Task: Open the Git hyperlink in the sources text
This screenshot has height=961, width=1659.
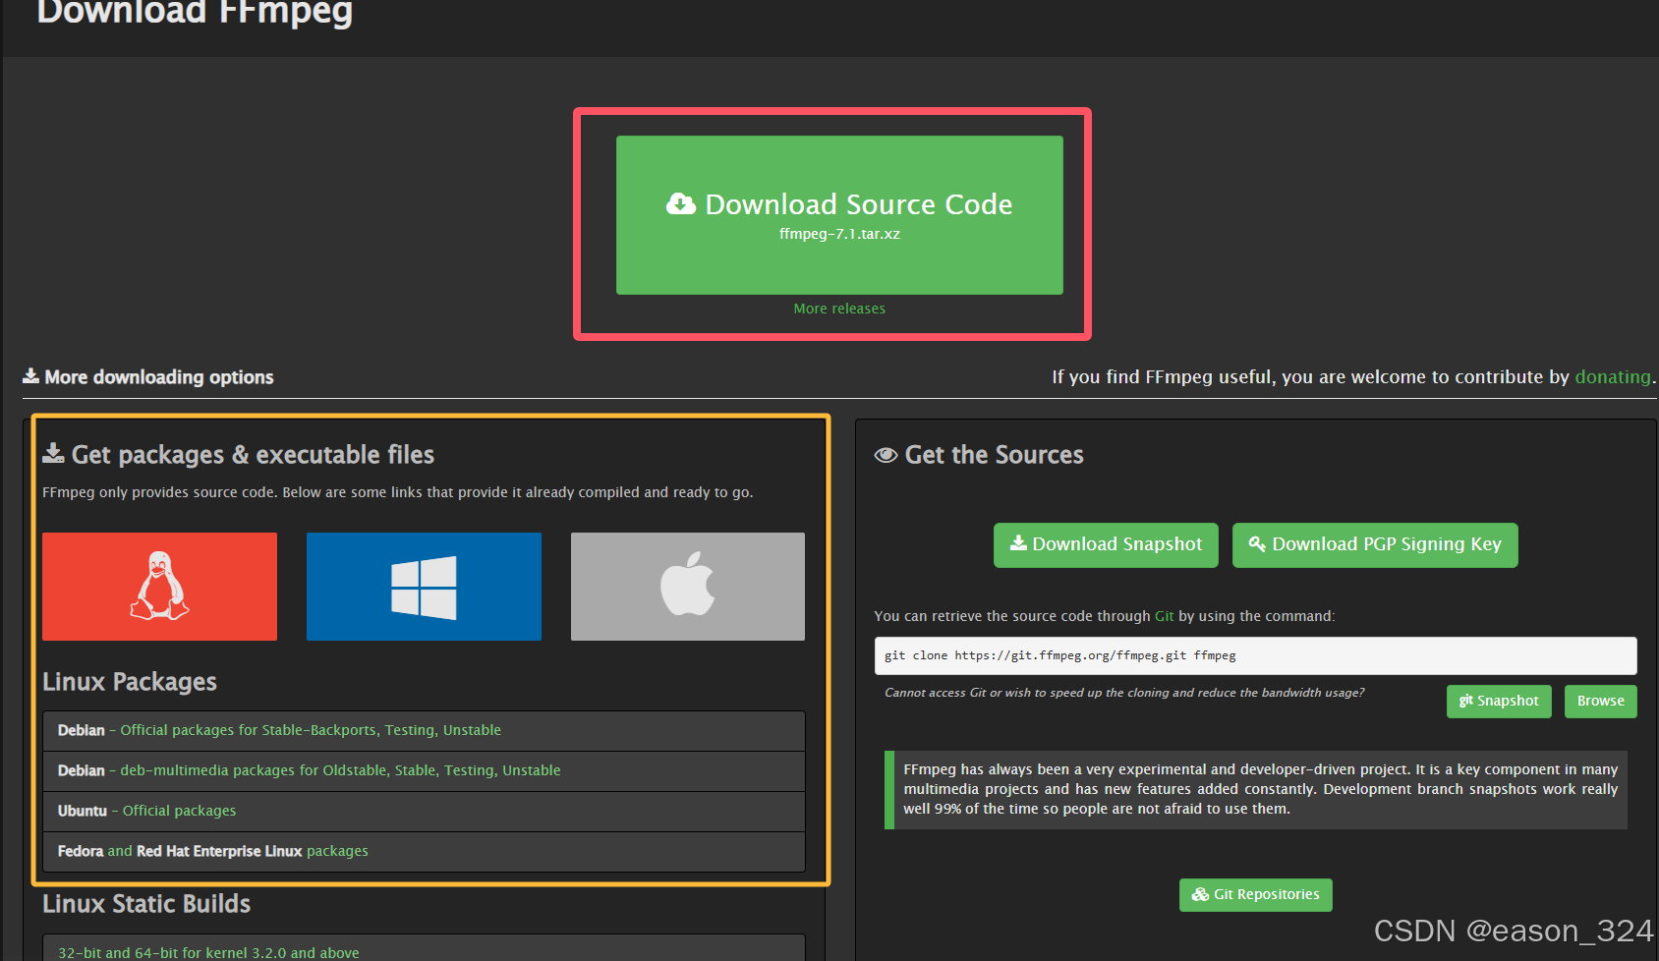Action: tap(1164, 616)
